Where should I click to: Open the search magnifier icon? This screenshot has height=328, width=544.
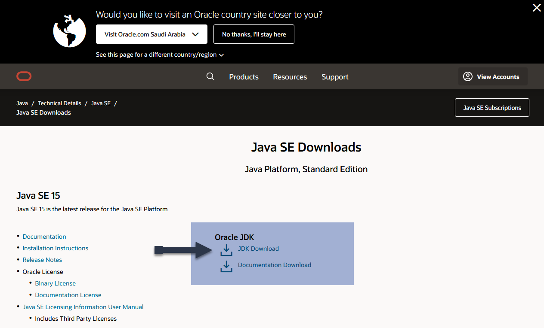pyautogui.click(x=210, y=76)
